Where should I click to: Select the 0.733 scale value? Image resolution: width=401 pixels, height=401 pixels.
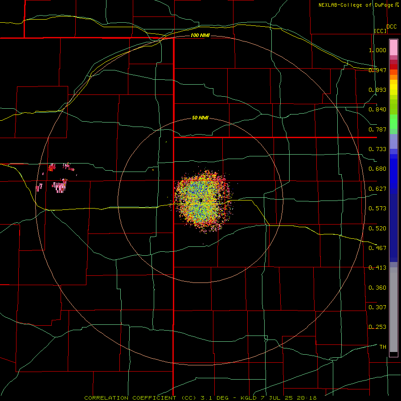tap(377, 149)
